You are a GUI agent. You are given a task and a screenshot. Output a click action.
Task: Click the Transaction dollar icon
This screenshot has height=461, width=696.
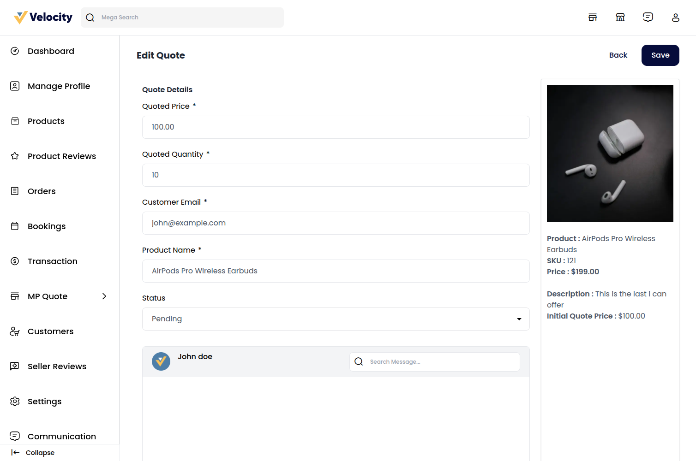[x=15, y=261]
